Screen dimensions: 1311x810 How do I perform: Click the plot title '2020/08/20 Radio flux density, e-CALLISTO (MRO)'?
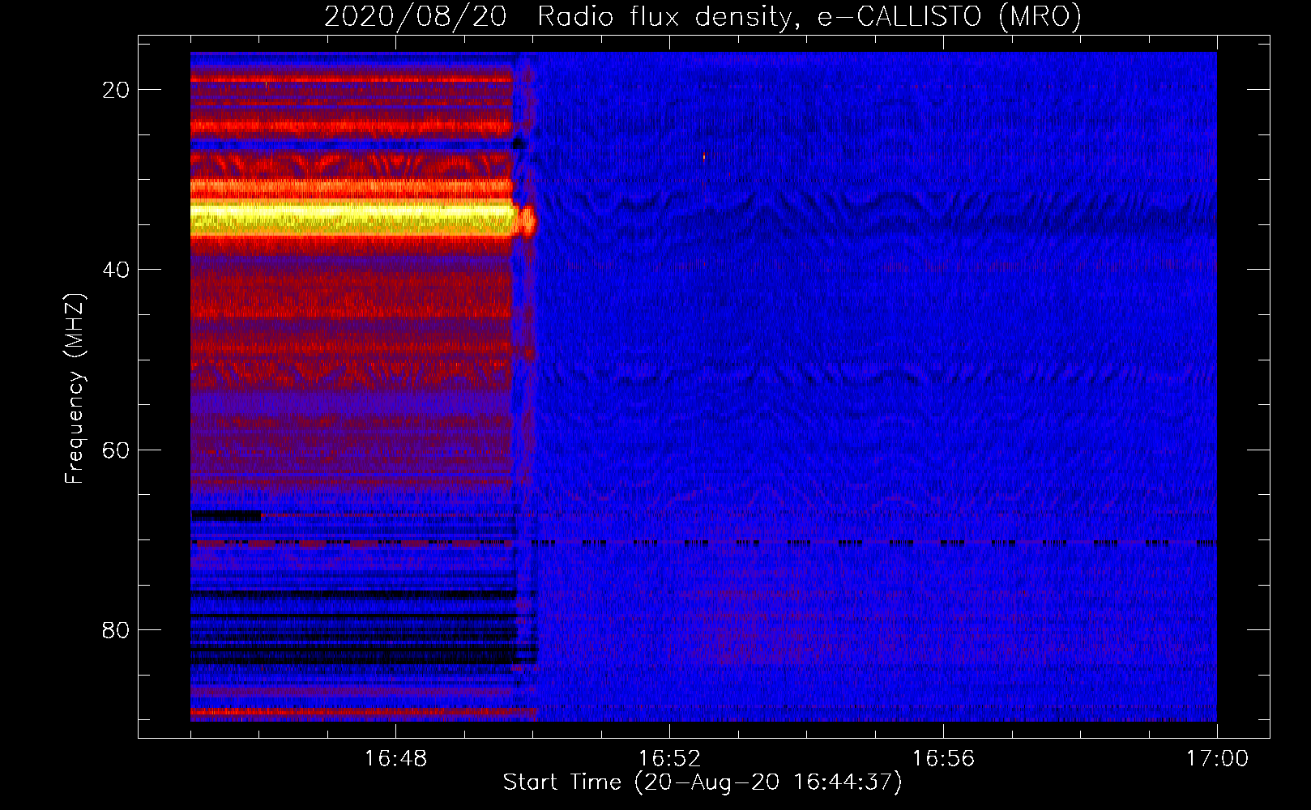click(702, 16)
